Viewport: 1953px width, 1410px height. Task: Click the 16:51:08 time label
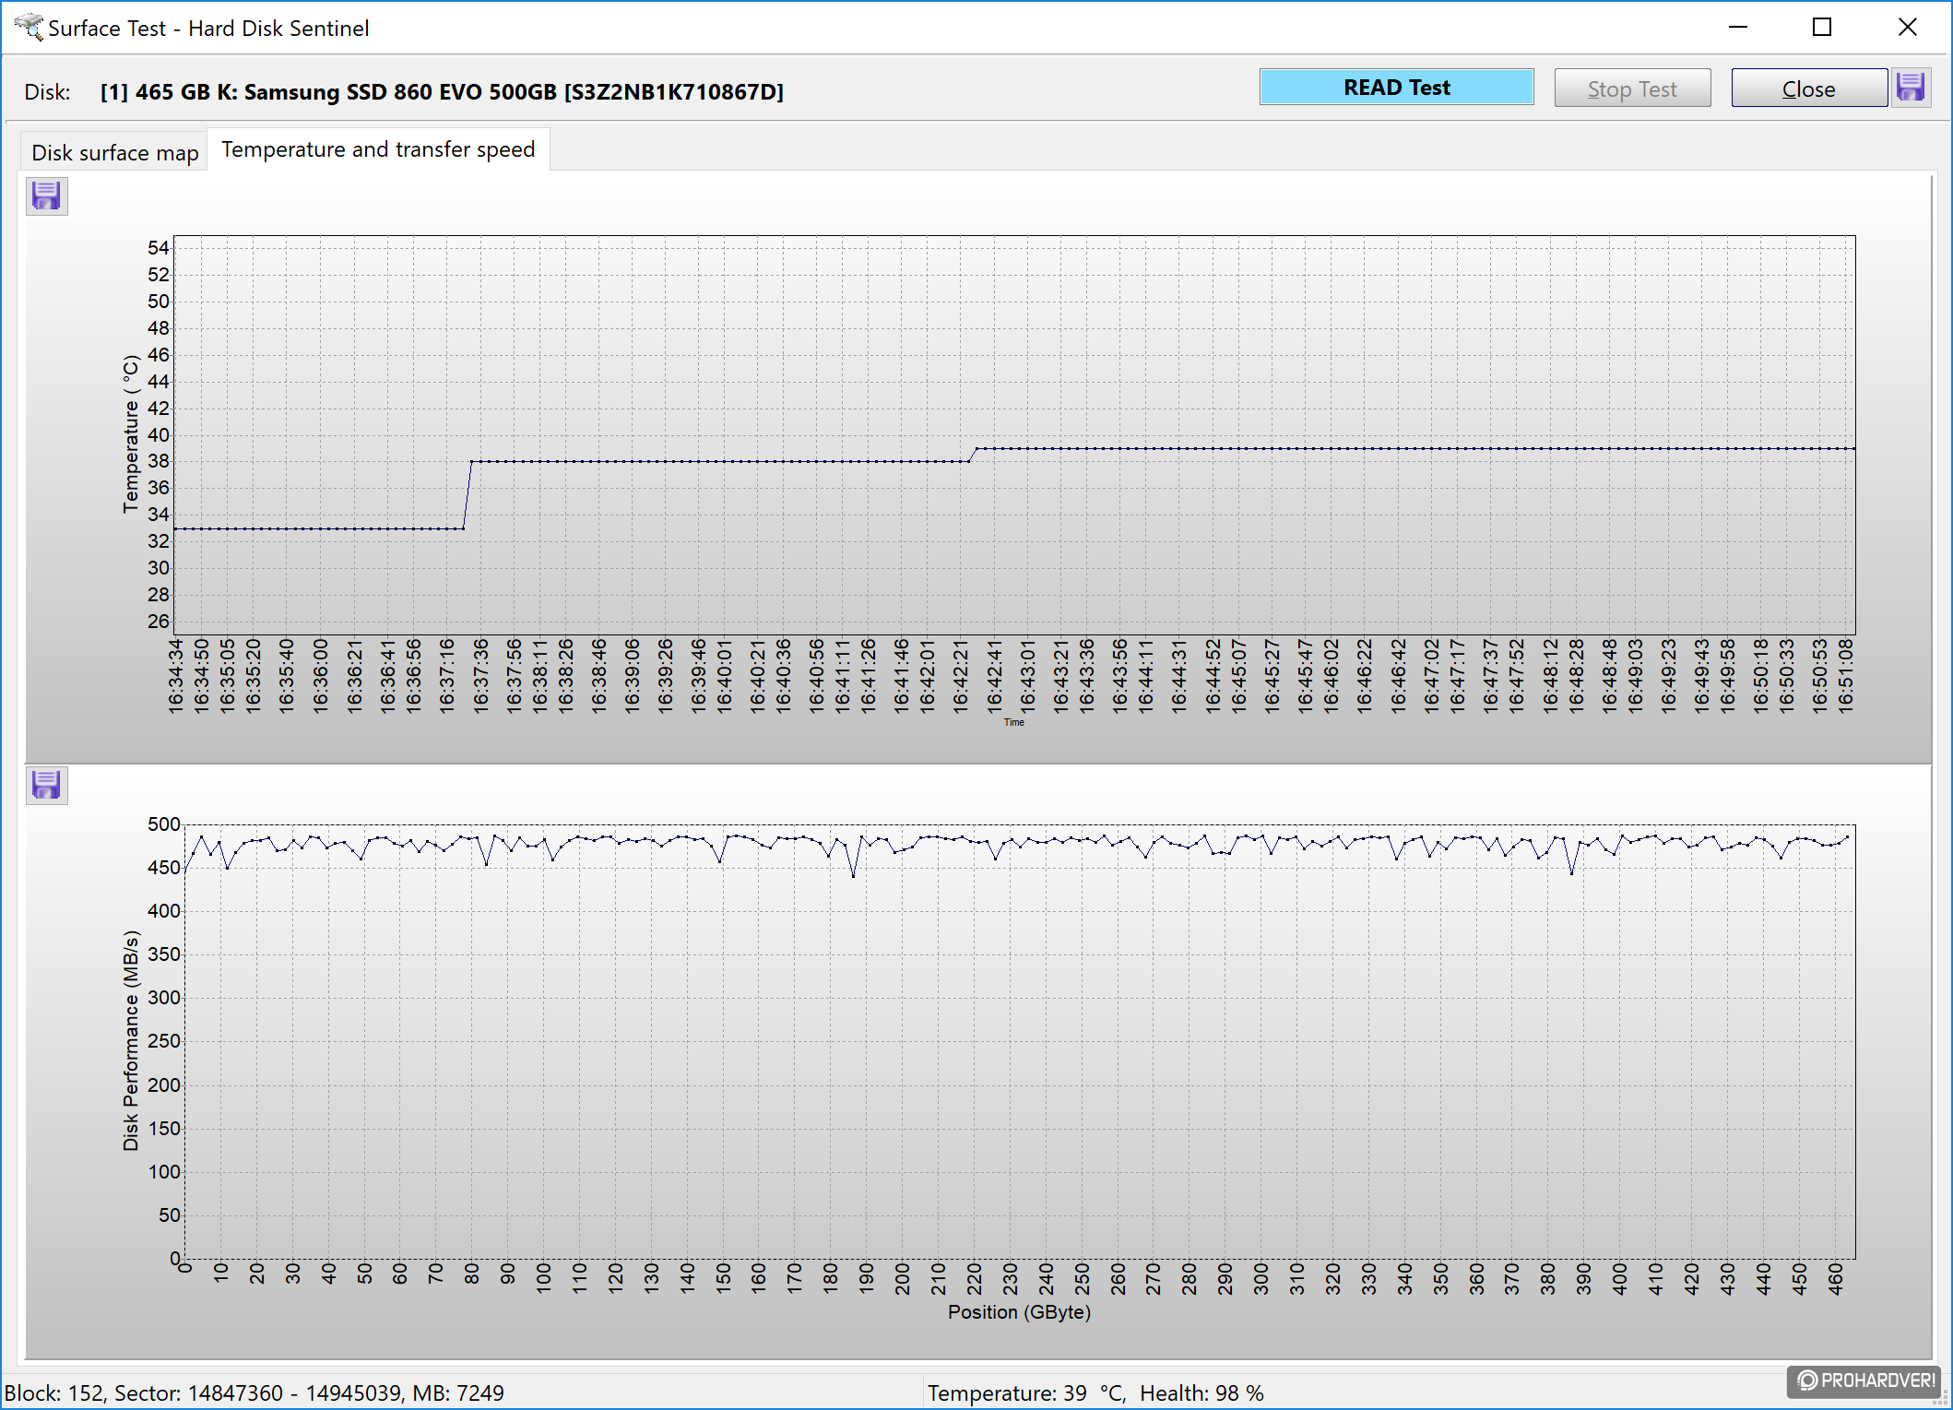[x=1845, y=675]
